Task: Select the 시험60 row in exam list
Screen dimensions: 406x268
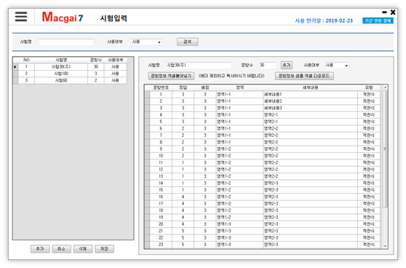Action: [70, 80]
